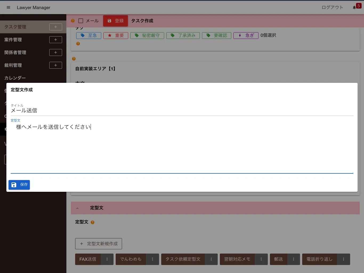Insert the 翌朝対応メモ template

[237, 259]
